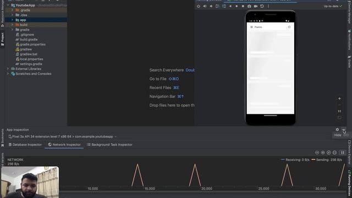
Task: Click the Up-to-date status label
Action: [x=333, y=6]
